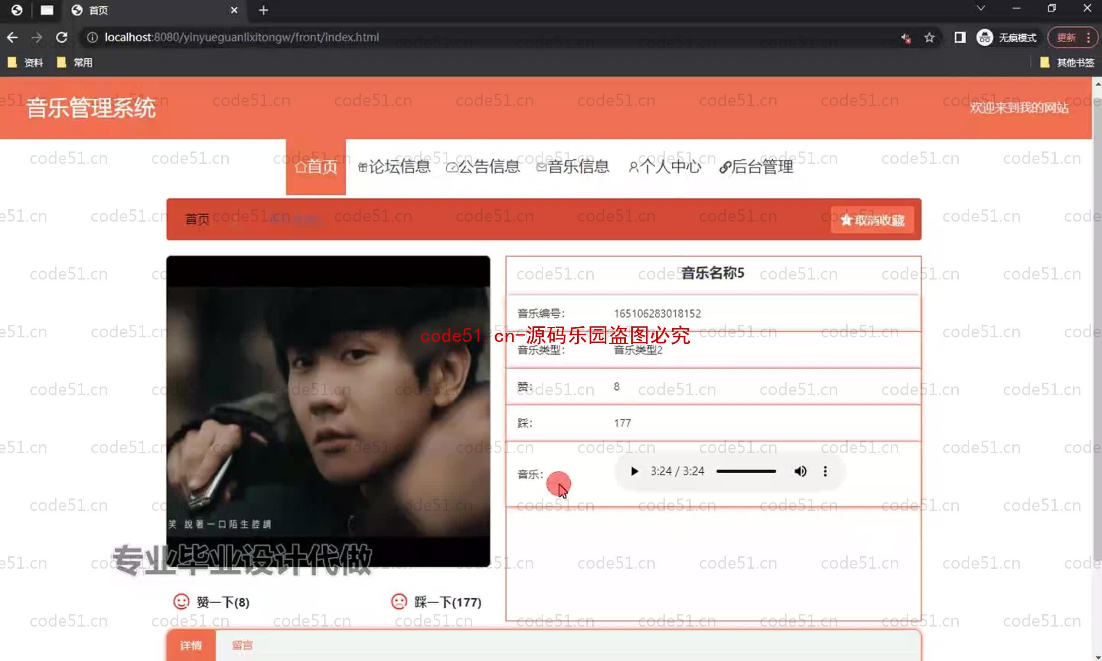1102x661 pixels.
Task: Reload the page with refresh icon
Action: [62, 37]
